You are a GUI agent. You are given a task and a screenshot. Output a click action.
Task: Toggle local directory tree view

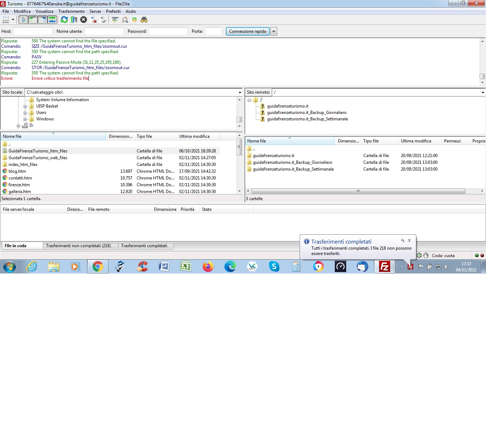[33, 20]
